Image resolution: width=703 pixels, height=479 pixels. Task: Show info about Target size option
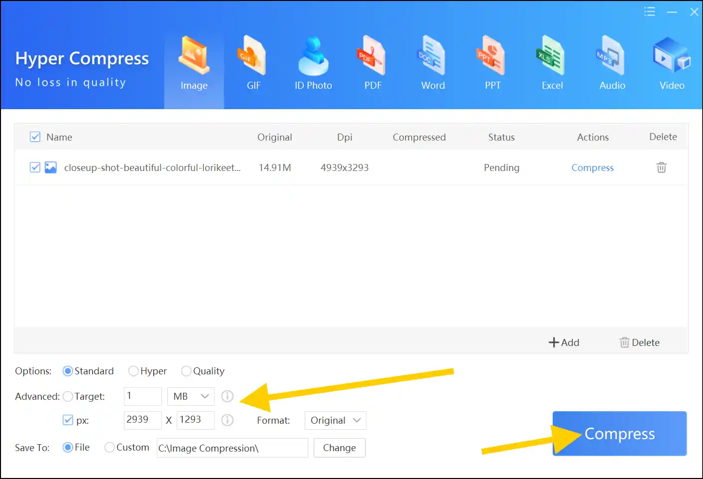227,396
